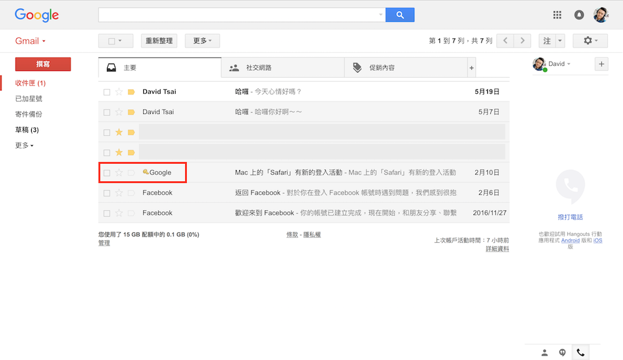Open the 隱私權 privacy link
Screen dimensions: 623x360
(312, 235)
